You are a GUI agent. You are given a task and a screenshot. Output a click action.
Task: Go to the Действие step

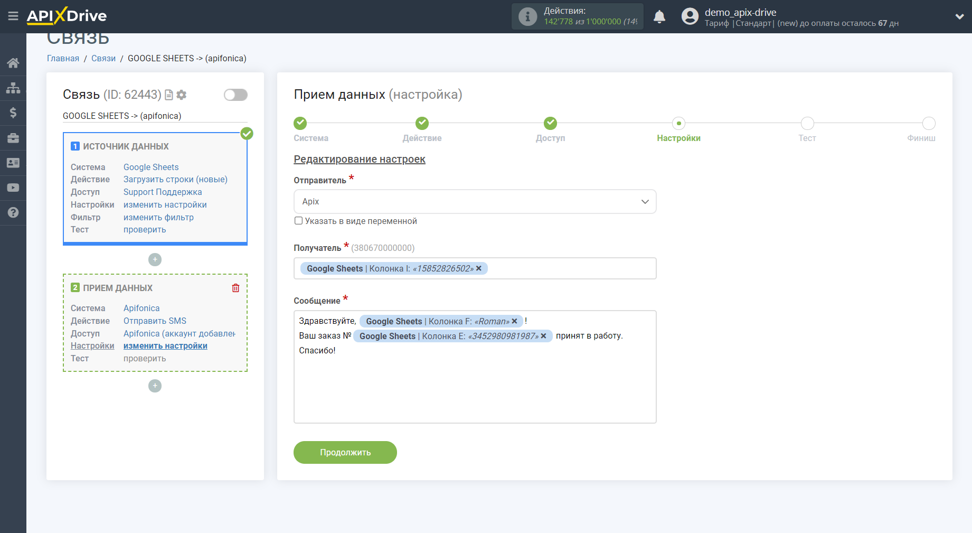[422, 123]
